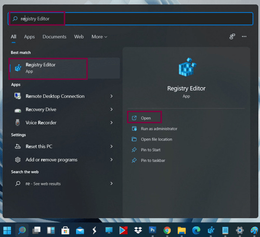260x237 pixels.
Task: Open Settings gear on taskbar
Action: [x=240, y=230]
